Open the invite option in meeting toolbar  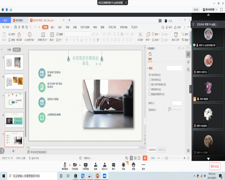pos(96,166)
